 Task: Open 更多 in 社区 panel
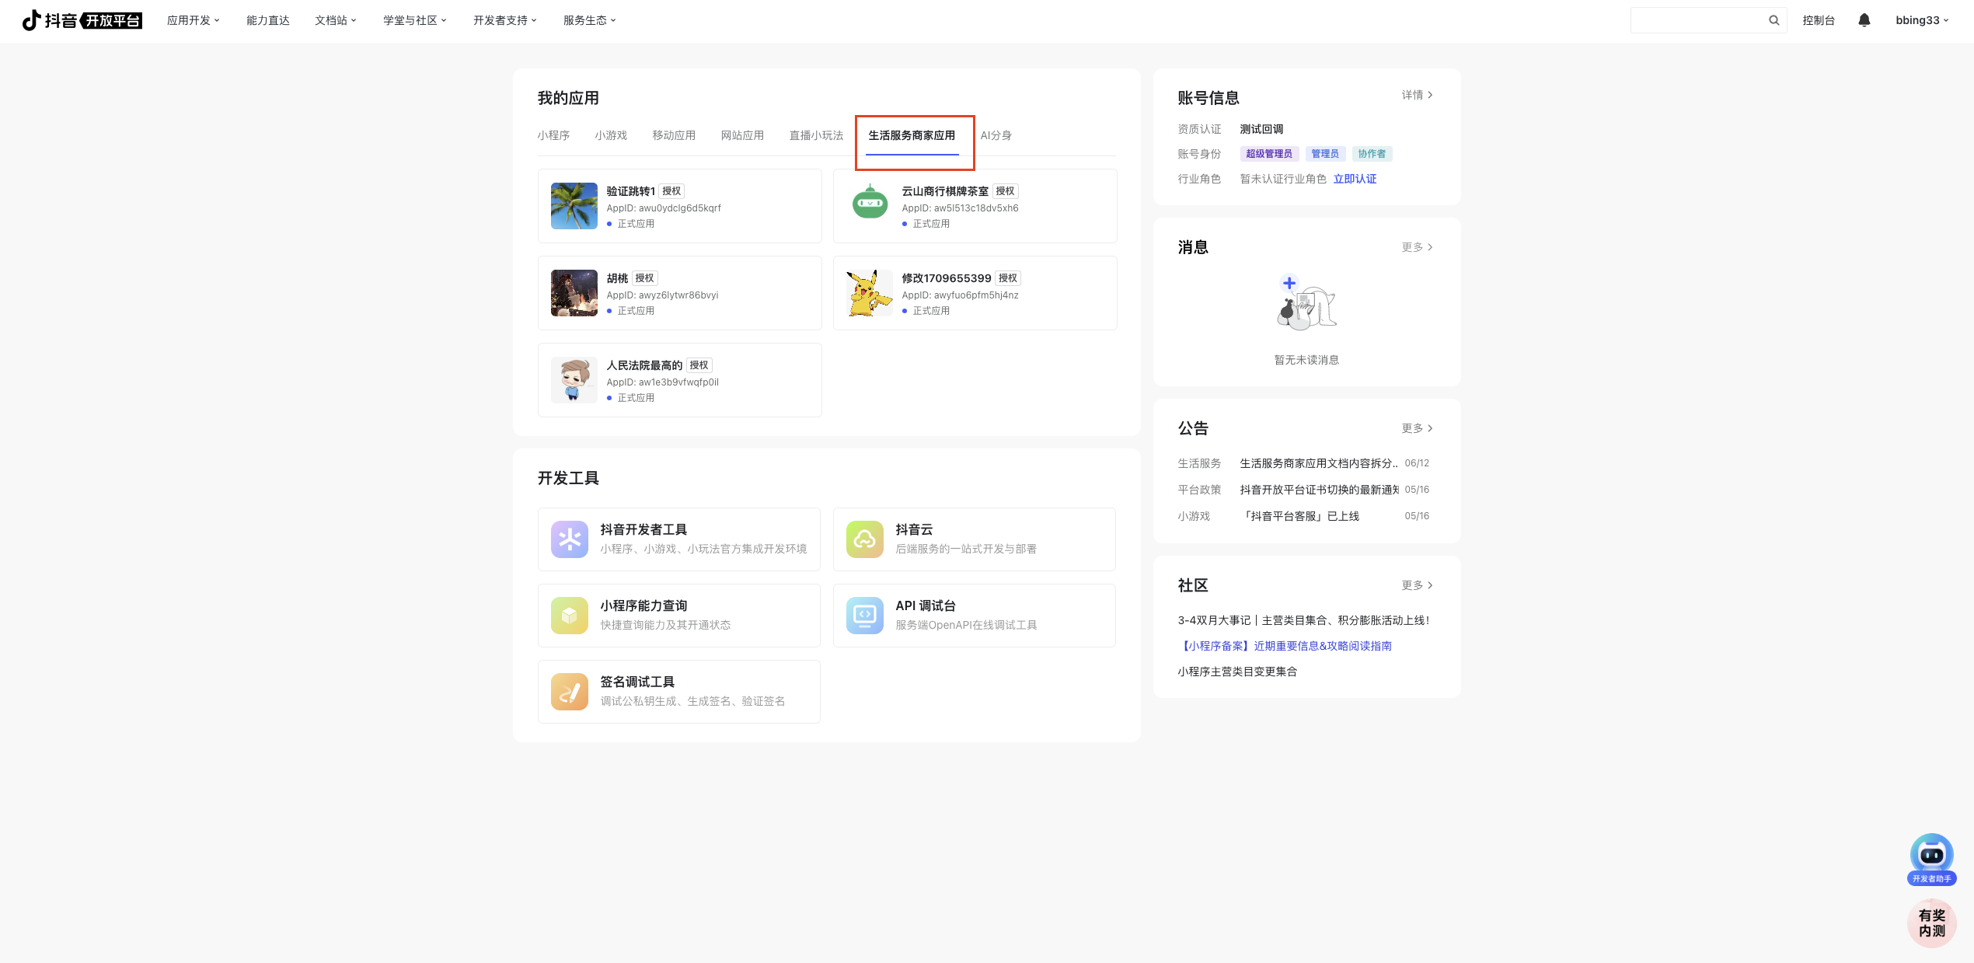[x=1417, y=585]
